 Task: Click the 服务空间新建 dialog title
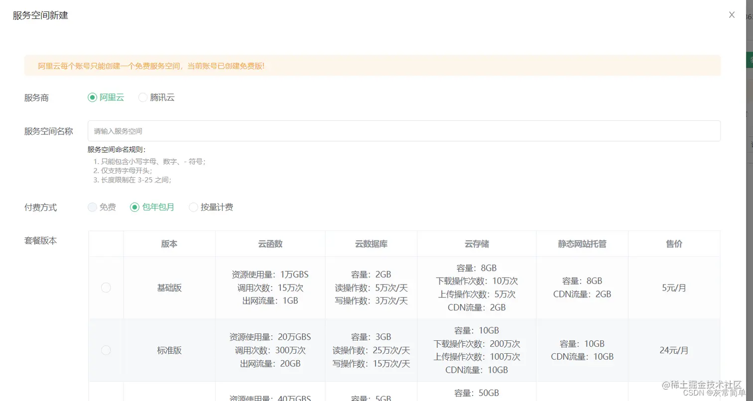(x=40, y=15)
